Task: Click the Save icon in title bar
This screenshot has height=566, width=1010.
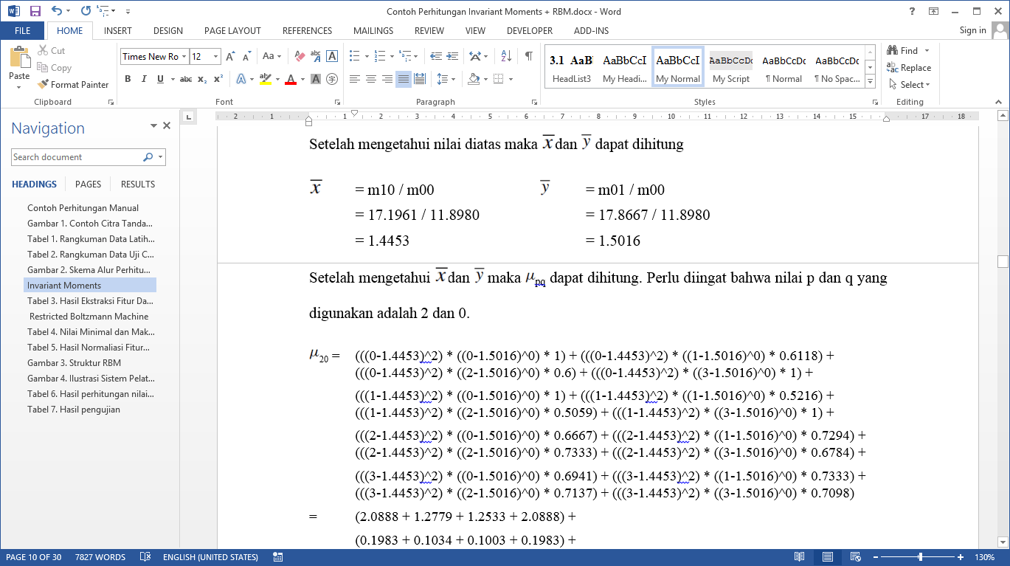Action: [x=35, y=11]
